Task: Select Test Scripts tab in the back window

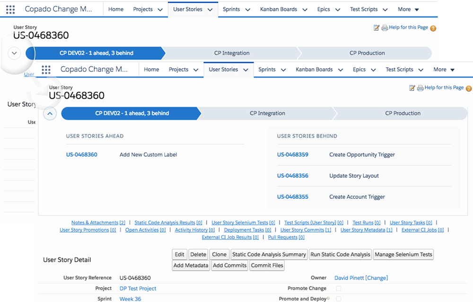Action: pyautogui.click(x=363, y=9)
